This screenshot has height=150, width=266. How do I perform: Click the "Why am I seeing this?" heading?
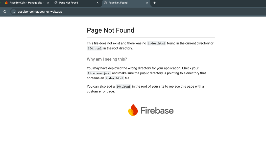click(x=107, y=59)
